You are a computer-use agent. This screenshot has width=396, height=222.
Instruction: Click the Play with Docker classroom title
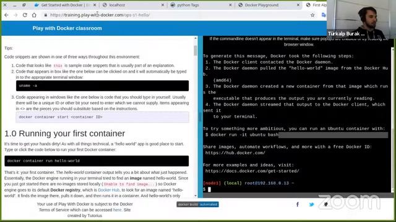pyautogui.click(x=67, y=28)
